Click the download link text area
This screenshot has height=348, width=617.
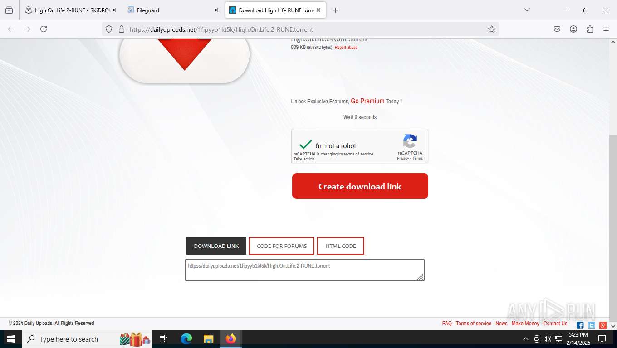305,270
